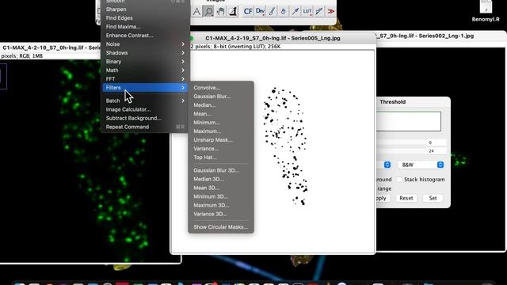Select Median... filter
Image resolution: width=507 pixels, height=285 pixels.
pos(221,105)
